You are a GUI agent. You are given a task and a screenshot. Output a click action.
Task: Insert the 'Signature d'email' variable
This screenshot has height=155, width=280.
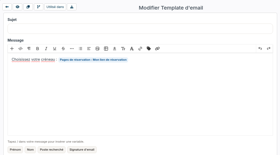(82, 150)
